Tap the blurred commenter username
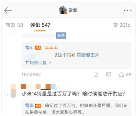The height and width of the screenshot is (116, 138). [39, 86]
